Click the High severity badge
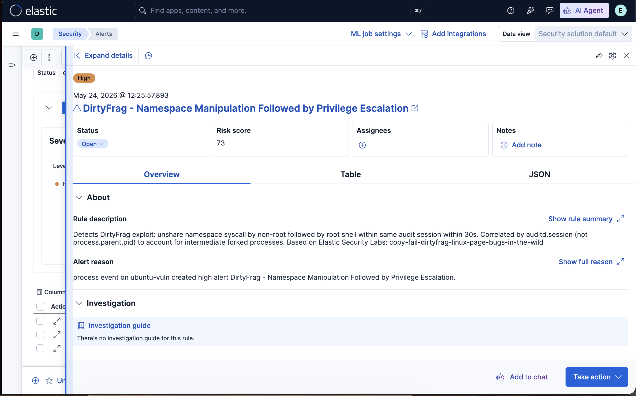This screenshot has width=636, height=396. [x=84, y=78]
